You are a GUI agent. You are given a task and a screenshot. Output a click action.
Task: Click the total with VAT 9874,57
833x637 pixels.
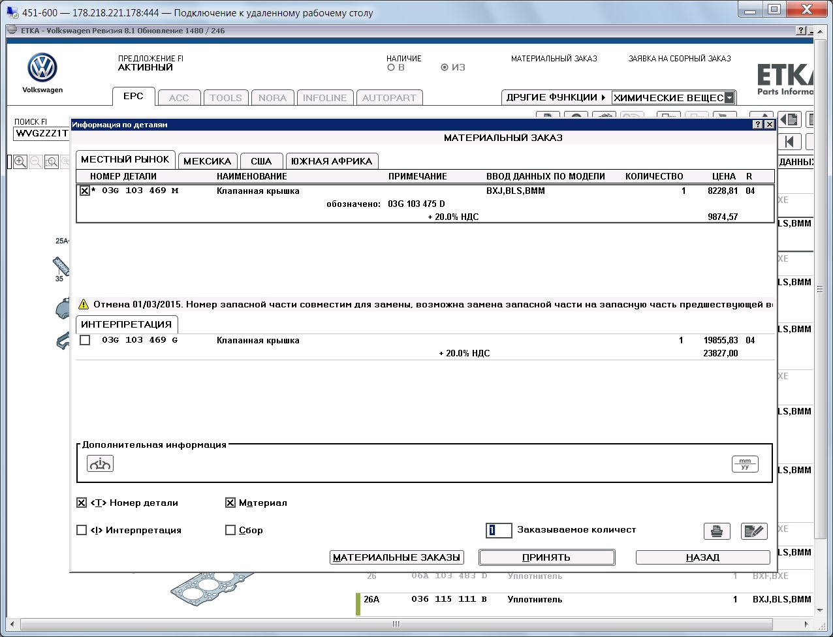723,217
